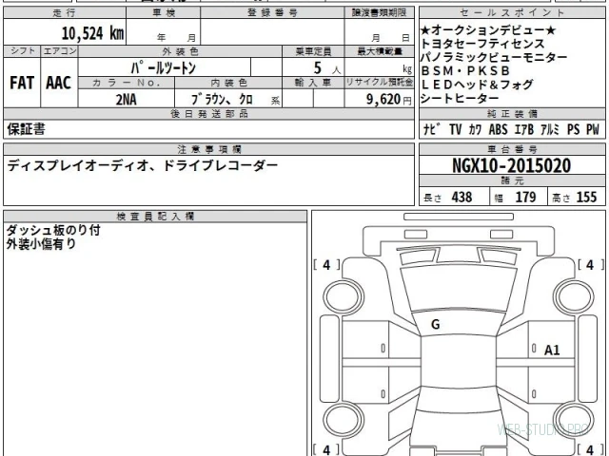The height and width of the screenshot is (456, 609).
Task: Click the エアコン header label
Action: point(59,51)
